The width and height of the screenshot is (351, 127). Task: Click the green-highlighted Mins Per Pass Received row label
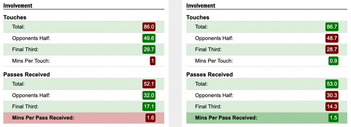click(226, 118)
